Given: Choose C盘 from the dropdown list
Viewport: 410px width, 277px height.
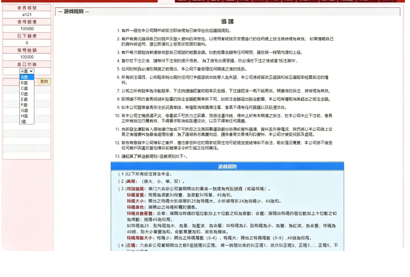Looking at the screenshot, I should coord(27,88).
